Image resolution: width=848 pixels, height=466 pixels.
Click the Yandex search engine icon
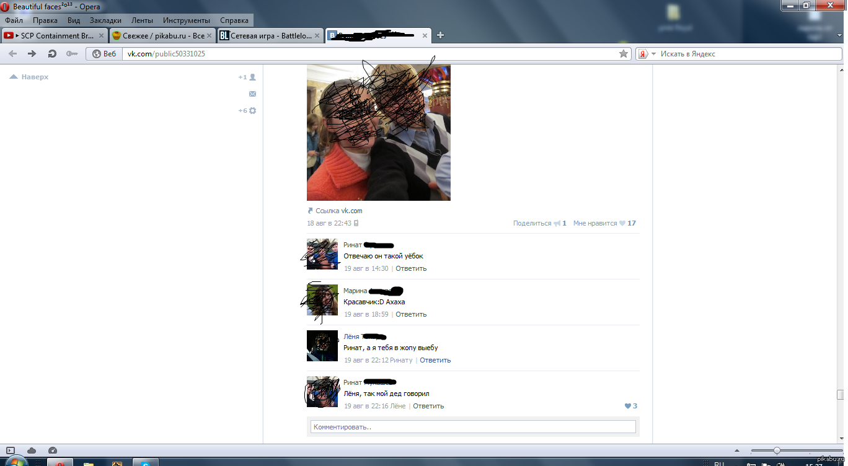tap(643, 54)
